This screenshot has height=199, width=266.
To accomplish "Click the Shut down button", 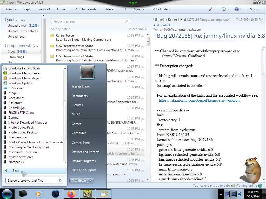I will (x=78, y=181).
